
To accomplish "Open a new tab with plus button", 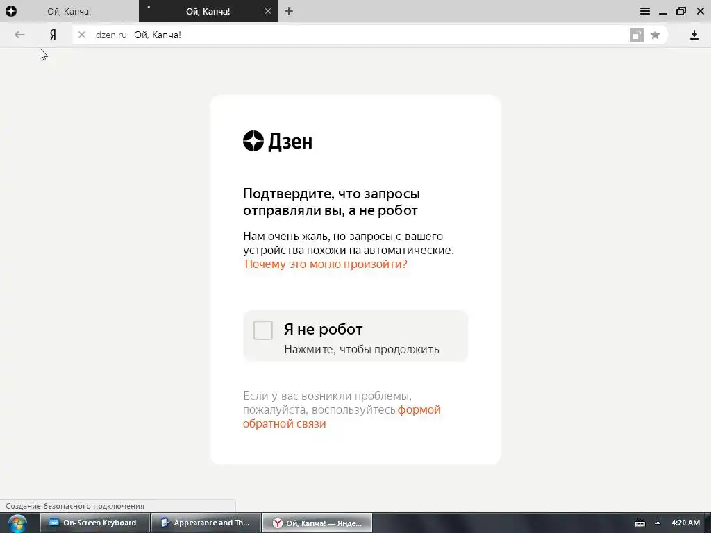I will tap(289, 11).
